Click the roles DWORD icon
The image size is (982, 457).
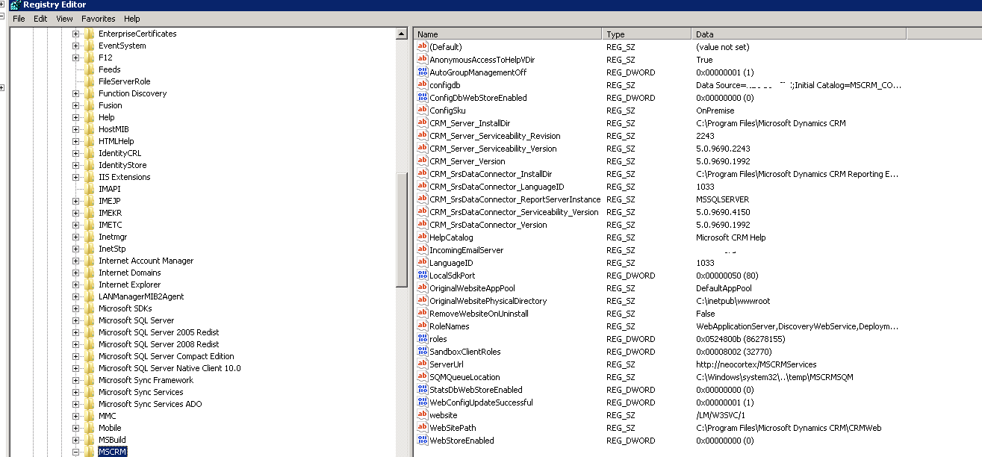422,339
